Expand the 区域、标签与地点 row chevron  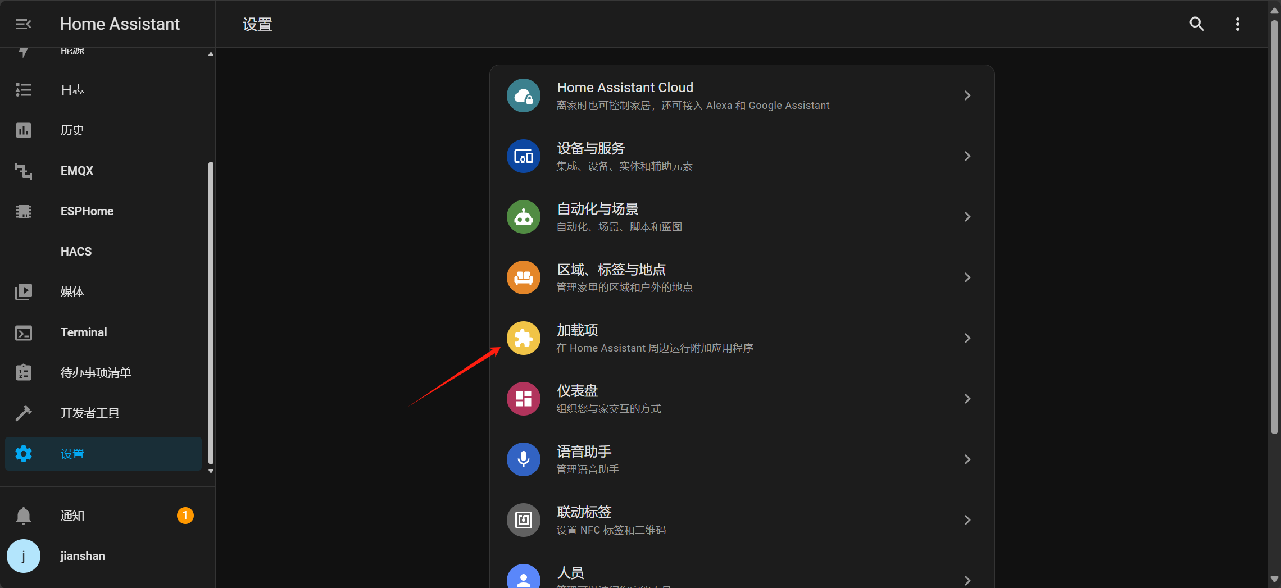967,277
